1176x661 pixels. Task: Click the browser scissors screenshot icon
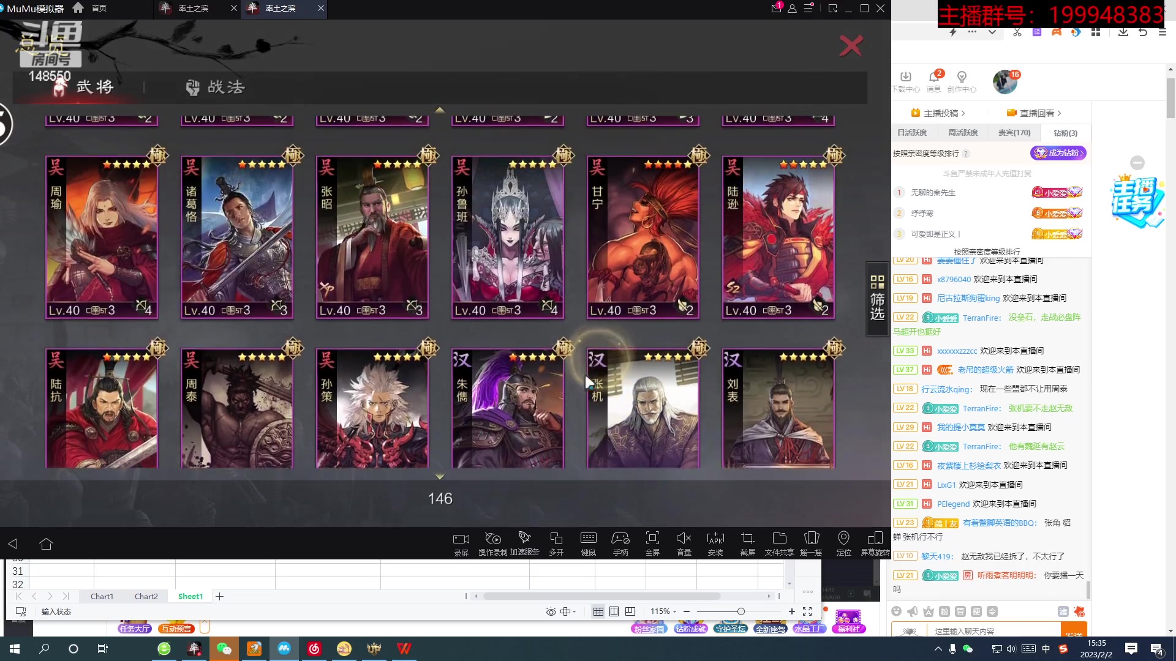1017,32
